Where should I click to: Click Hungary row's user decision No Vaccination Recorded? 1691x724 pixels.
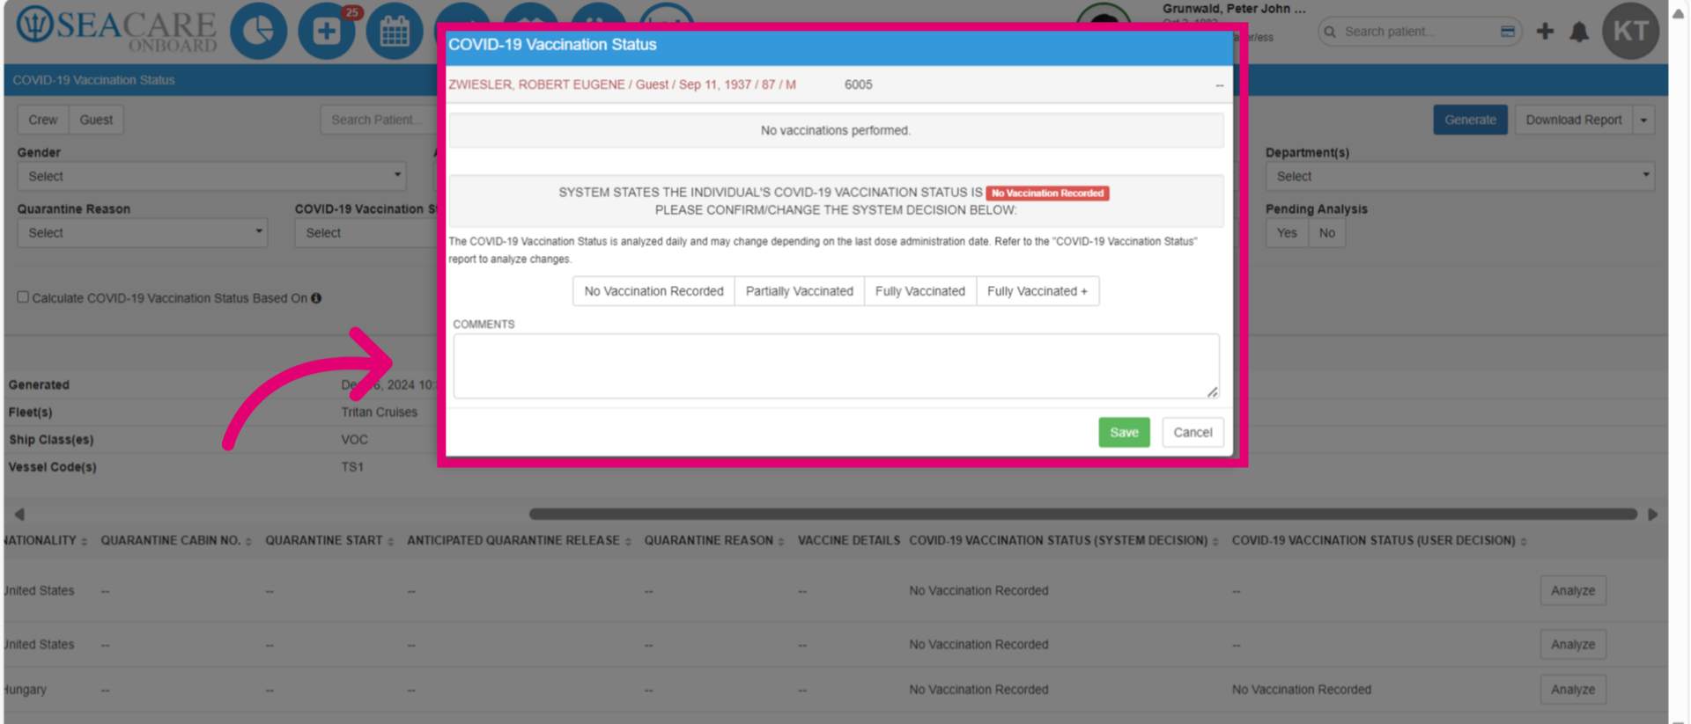[x=1301, y=690]
